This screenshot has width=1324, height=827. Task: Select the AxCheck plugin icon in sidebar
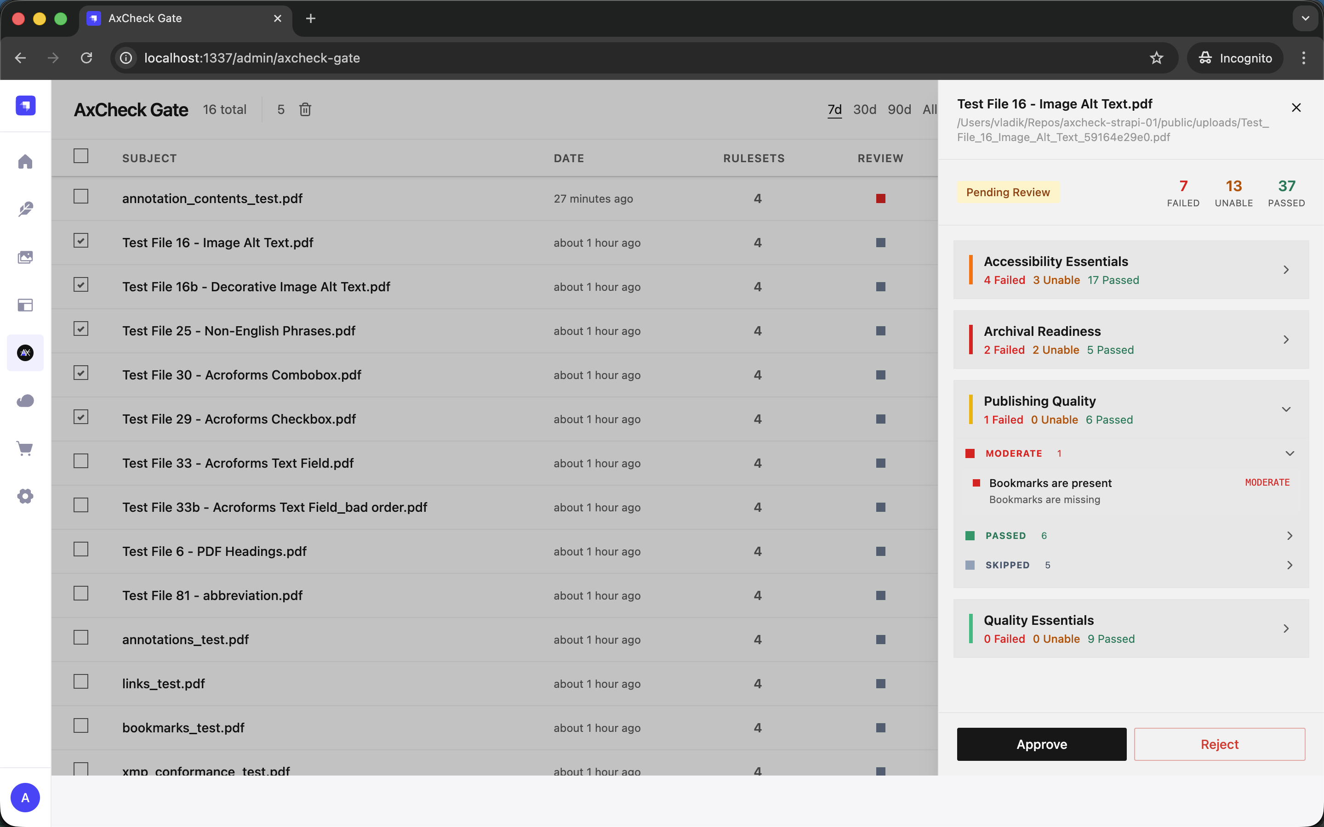point(25,353)
